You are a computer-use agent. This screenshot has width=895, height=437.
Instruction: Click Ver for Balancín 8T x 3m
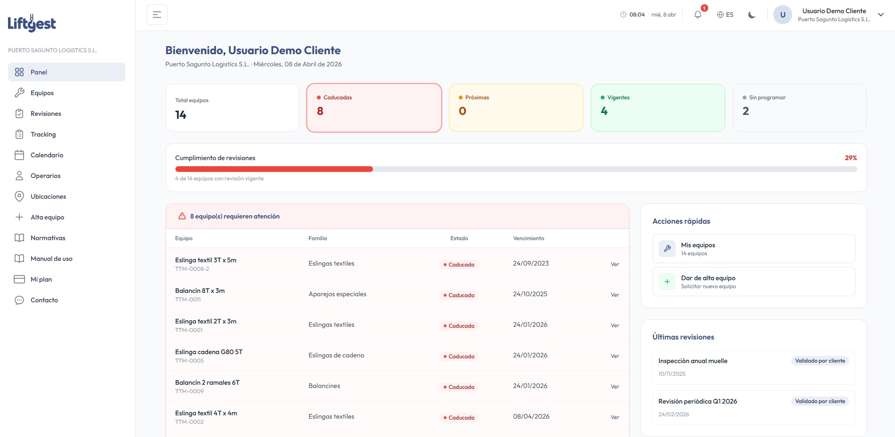click(x=615, y=295)
